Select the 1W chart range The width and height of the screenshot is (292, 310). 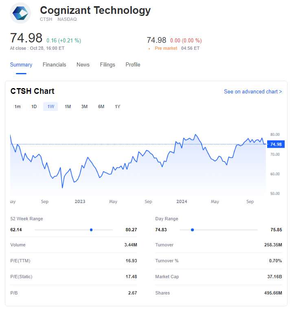50,106
